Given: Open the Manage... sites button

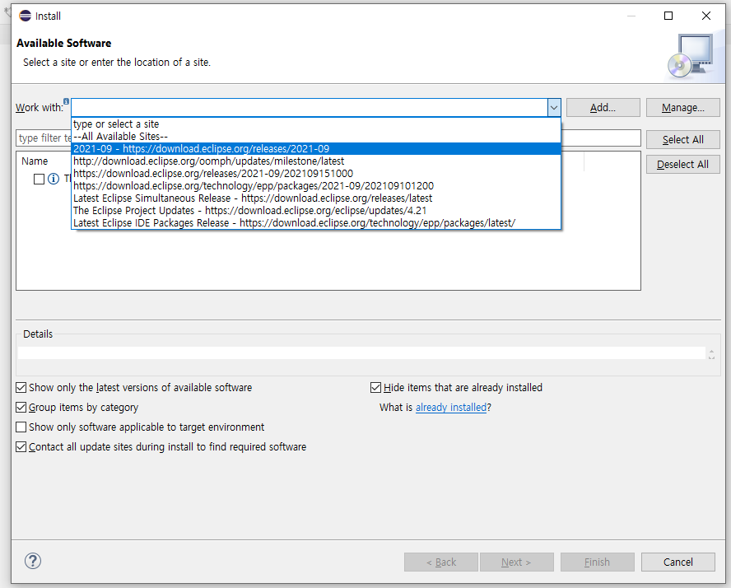Looking at the screenshot, I should pyautogui.click(x=683, y=108).
